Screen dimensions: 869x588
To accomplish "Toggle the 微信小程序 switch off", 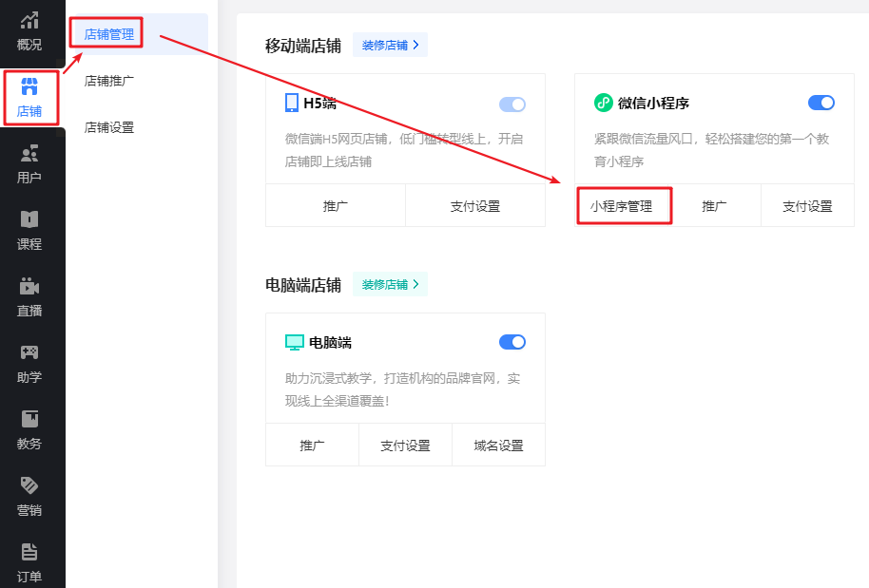I will click(x=821, y=103).
